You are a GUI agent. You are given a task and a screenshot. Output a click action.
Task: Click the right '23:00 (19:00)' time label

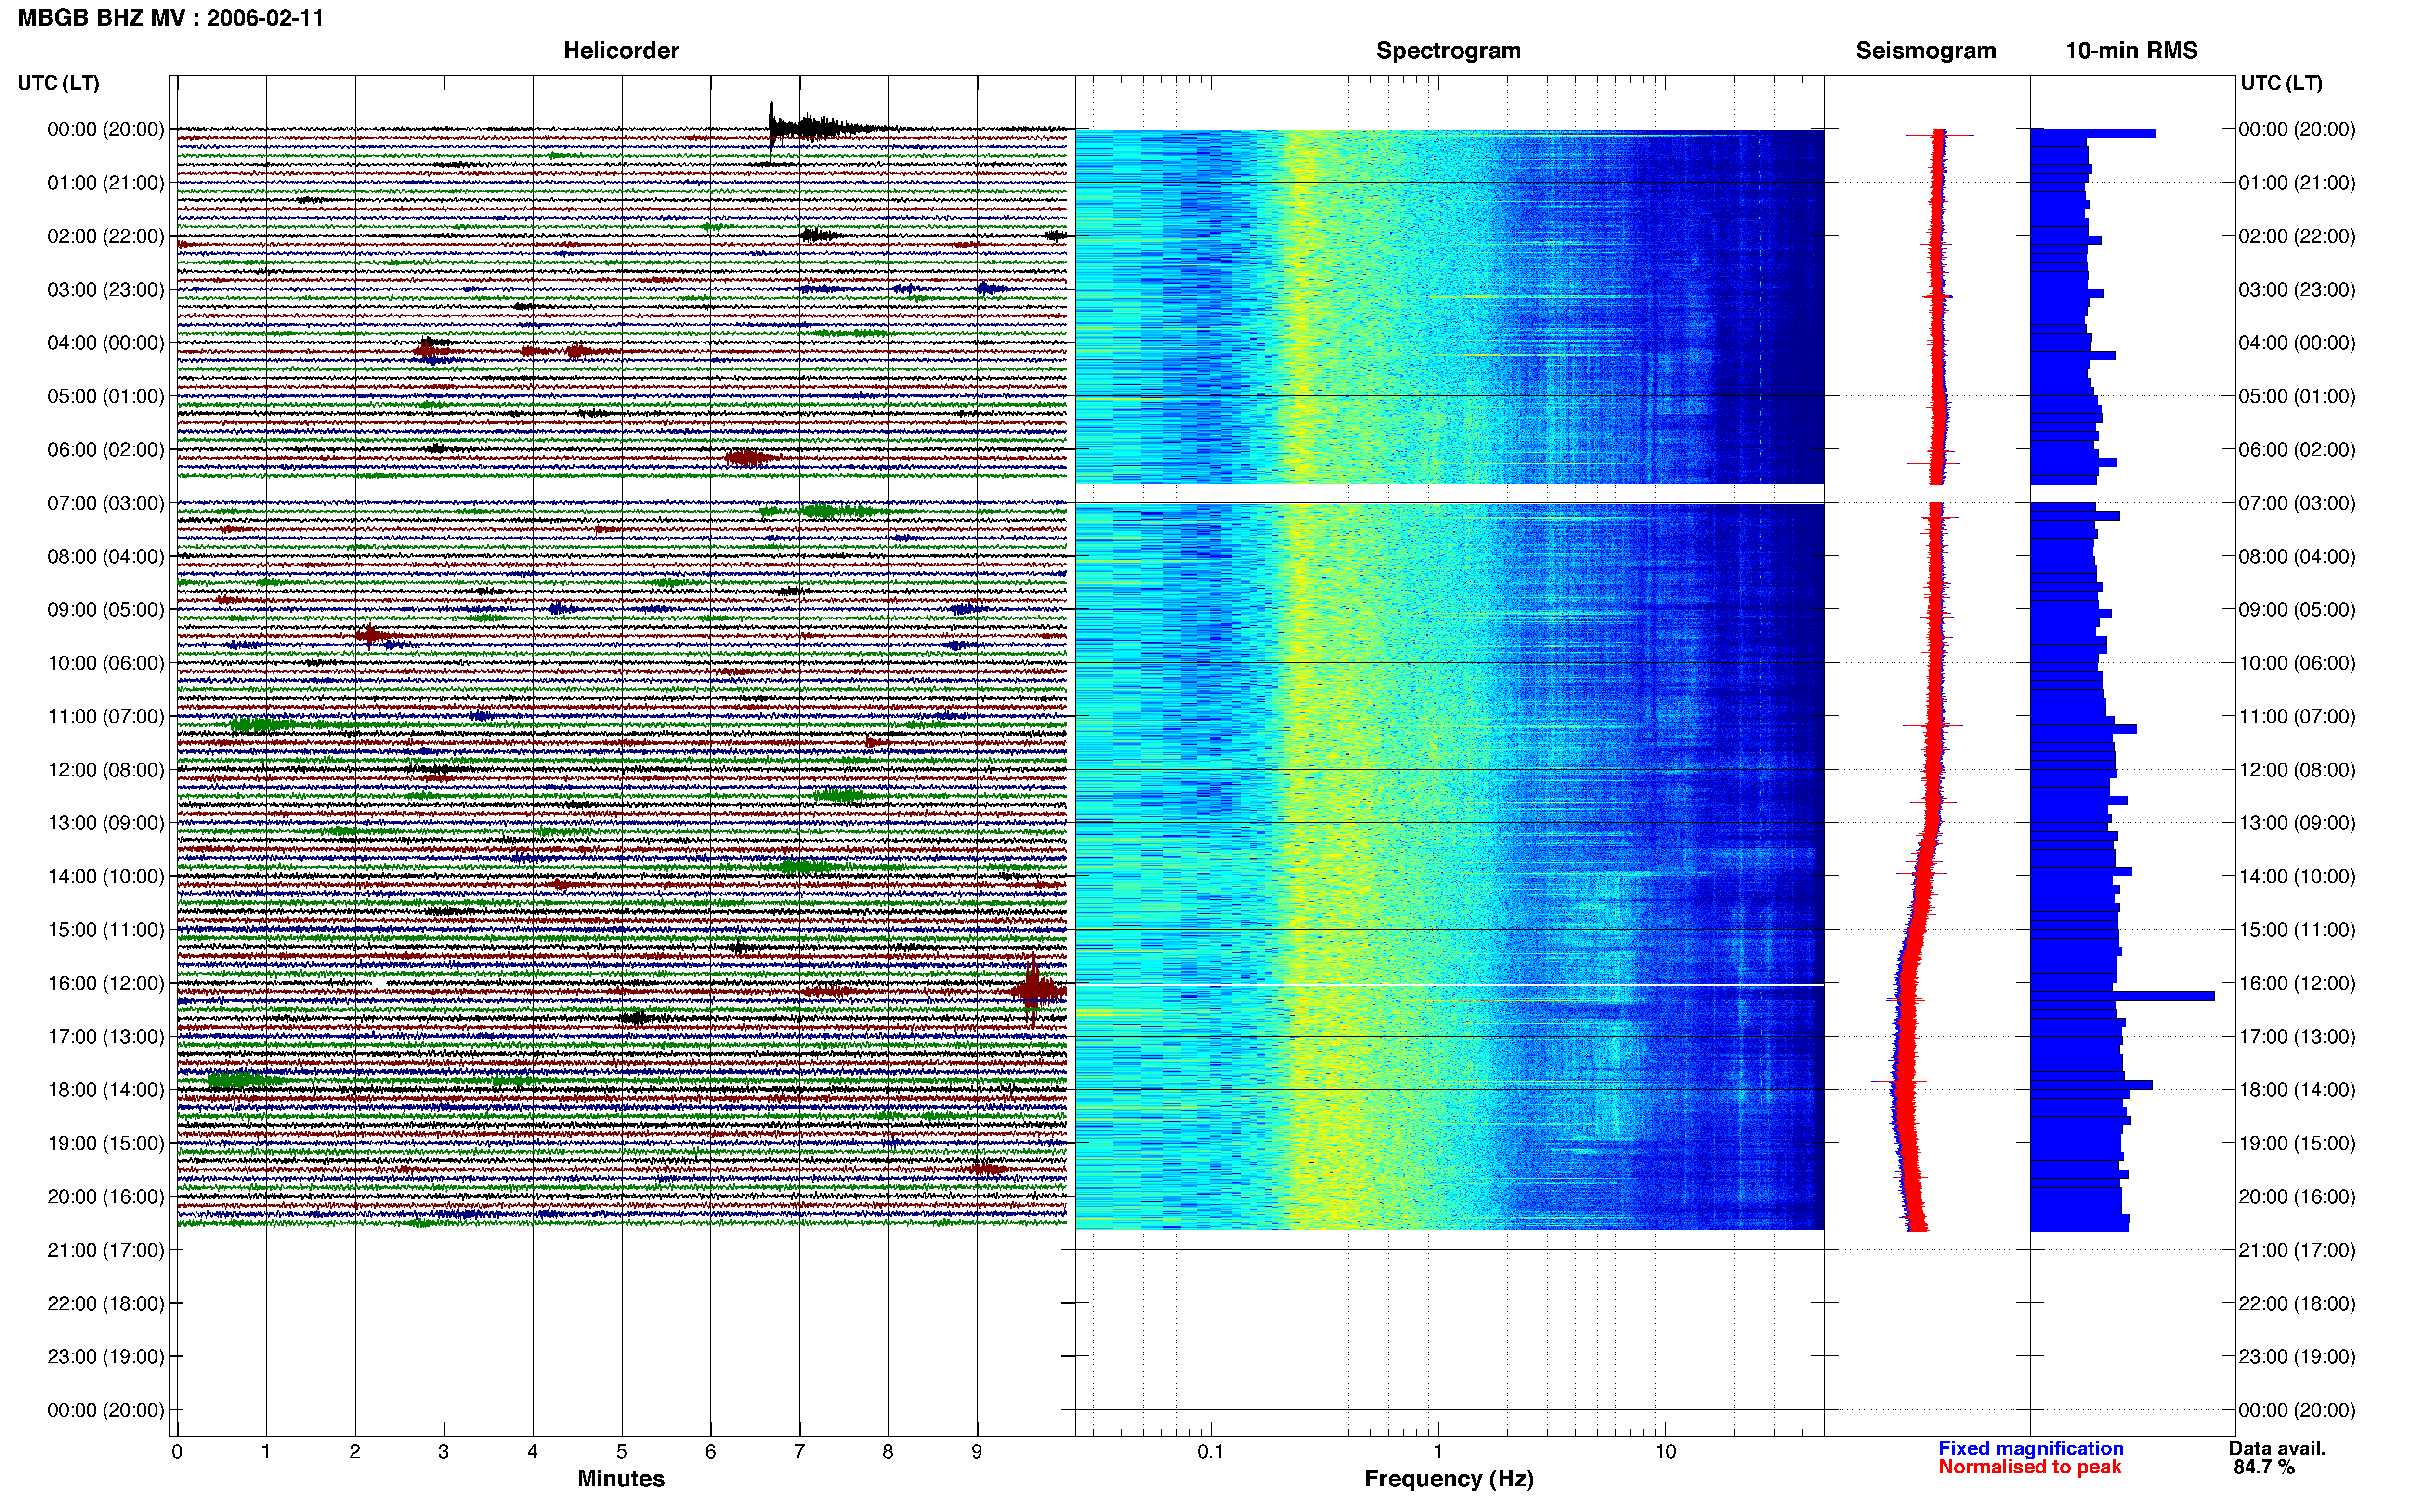pos(2297,1357)
